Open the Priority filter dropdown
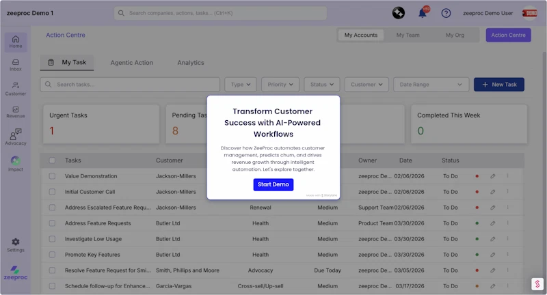Screen dimensions: 547x295 tap(280, 84)
